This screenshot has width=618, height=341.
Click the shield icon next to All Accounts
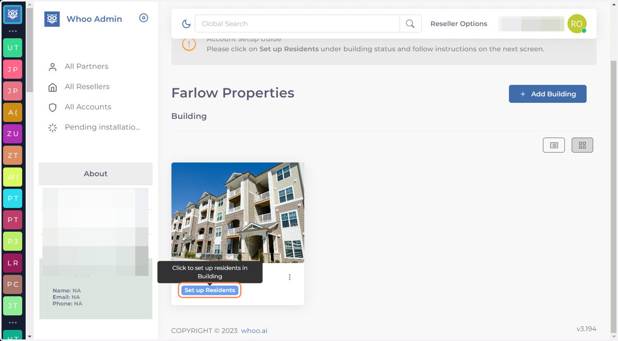(x=53, y=107)
